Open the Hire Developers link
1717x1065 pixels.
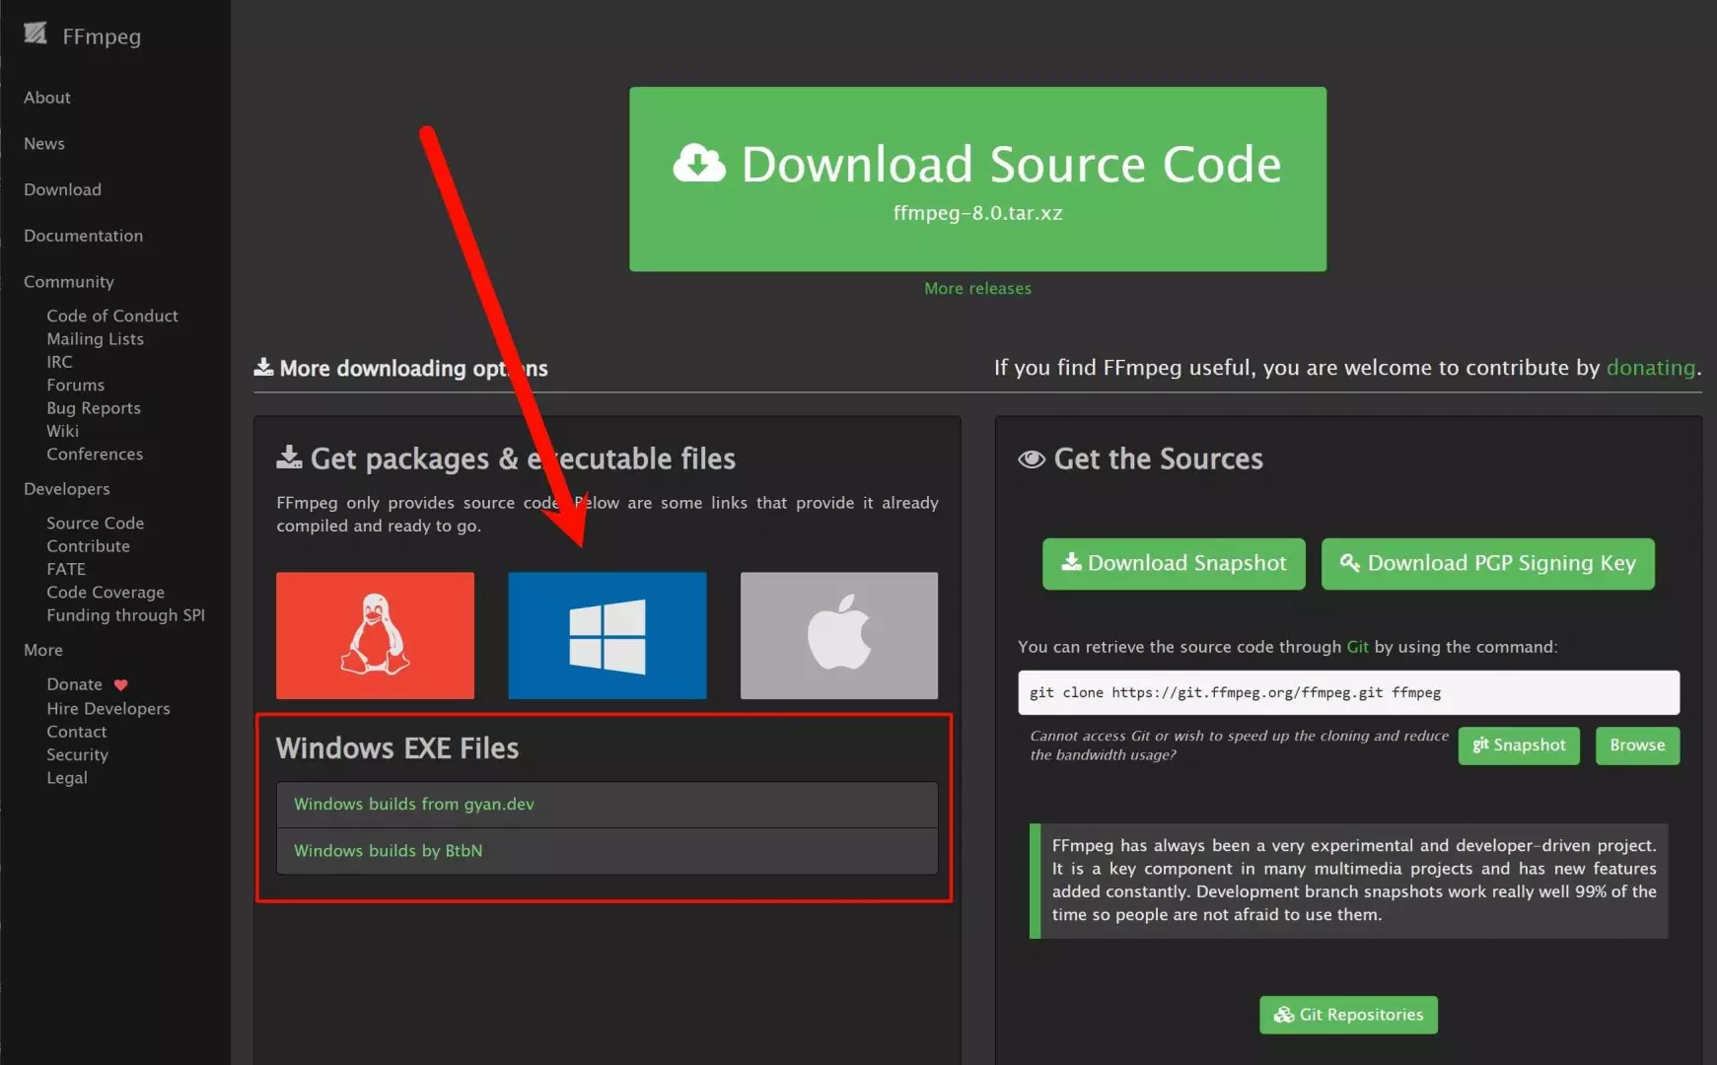click(107, 709)
